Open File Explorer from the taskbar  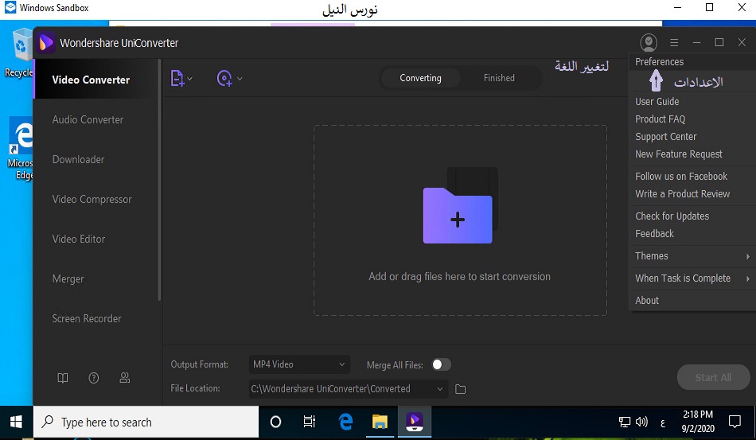[380, 422]
